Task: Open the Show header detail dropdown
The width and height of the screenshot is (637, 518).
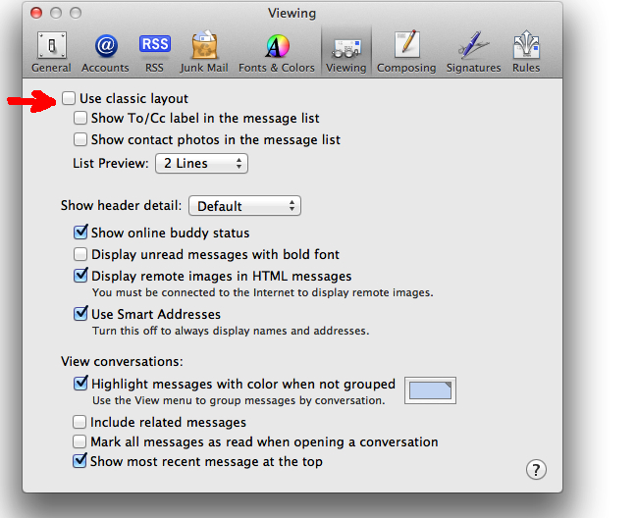Action: pyautogui.click(x=244, y=206)
